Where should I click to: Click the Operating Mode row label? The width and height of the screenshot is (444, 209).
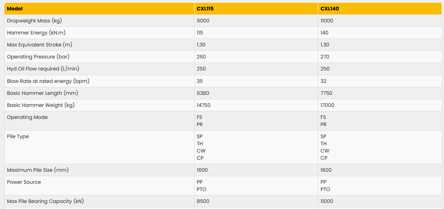tap(27, 117)
